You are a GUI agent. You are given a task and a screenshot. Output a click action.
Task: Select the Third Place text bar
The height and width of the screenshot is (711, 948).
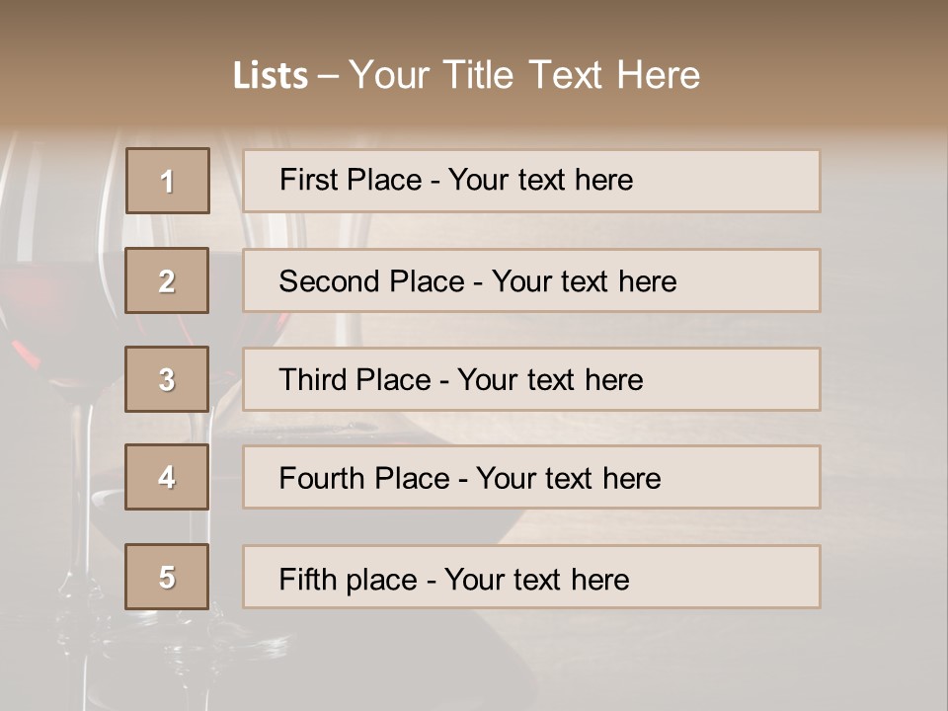click(x=531, y=379)
